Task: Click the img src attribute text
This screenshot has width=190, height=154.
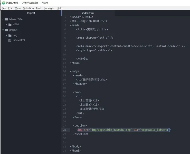Action: [108, 130]
